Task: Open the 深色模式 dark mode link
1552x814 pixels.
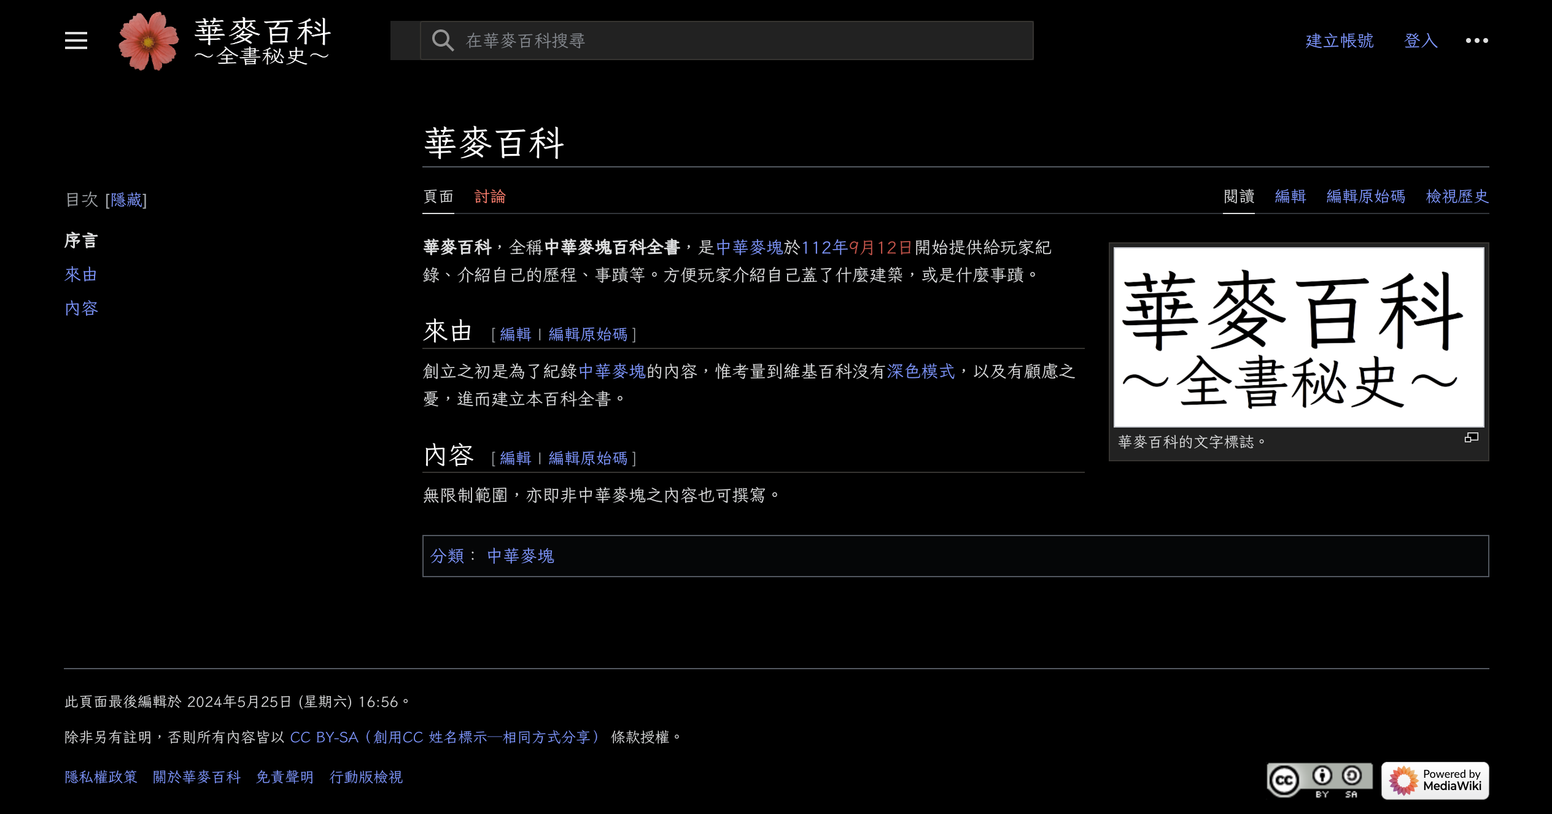Action: pos(921,371)
